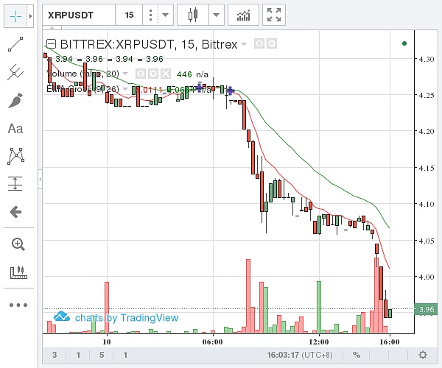The image size is (442, 368).
Task: Toggle percent scale on price axis
Action: [356, 355]
